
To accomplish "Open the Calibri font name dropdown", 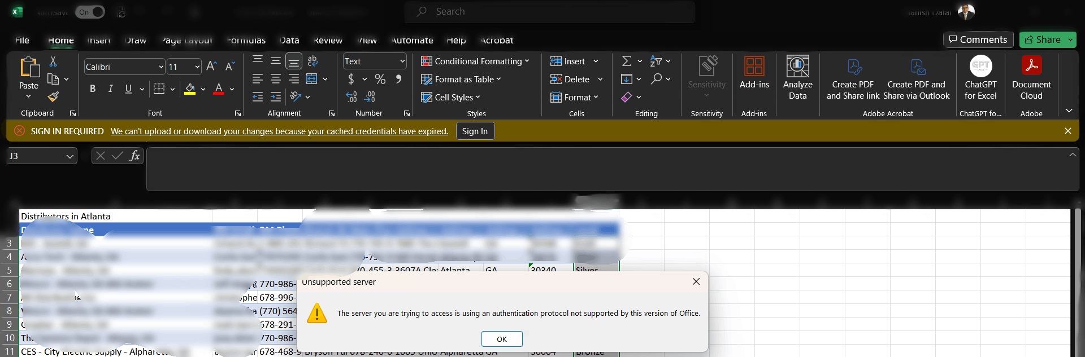I will tap(161, 67).
